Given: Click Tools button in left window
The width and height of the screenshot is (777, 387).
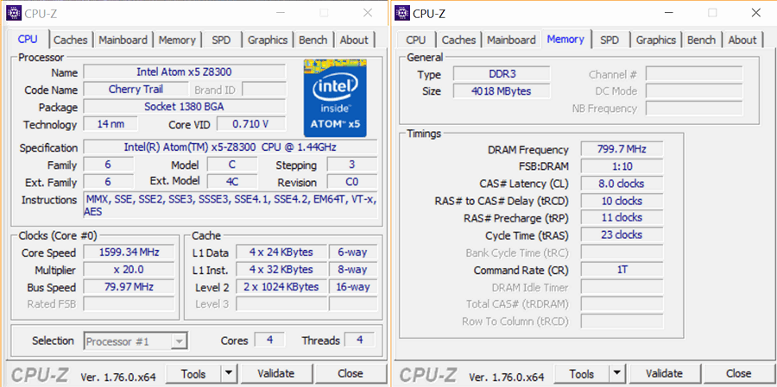Looking at the screenshot, I should click(193, 373).
